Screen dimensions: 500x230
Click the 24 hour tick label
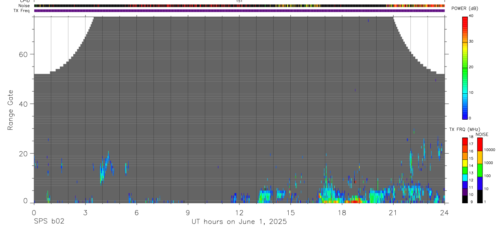pos(444,212)
